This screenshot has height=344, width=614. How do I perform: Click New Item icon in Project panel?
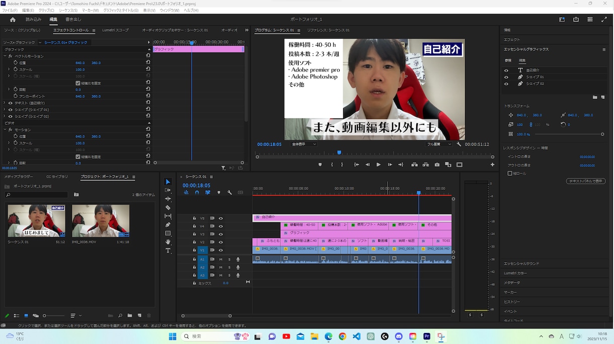tap(139, 316)
